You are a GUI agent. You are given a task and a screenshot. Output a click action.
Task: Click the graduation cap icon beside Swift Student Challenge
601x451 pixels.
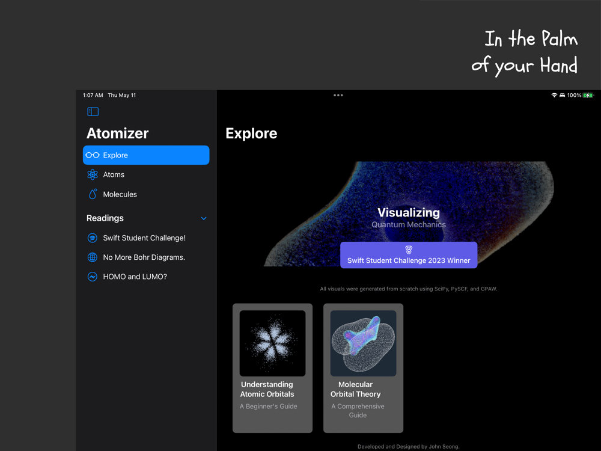pos(93,238)
